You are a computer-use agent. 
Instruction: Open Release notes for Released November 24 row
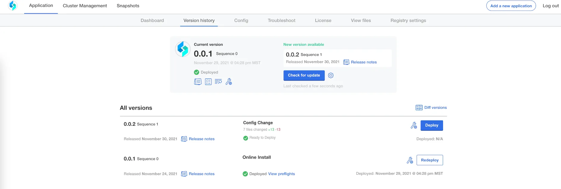pos(198,174)
